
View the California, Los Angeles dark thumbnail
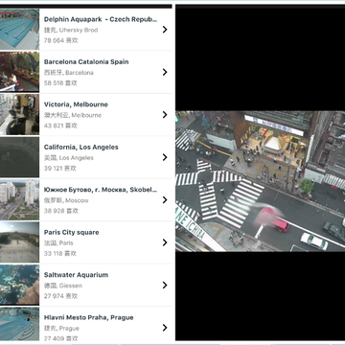pos(19,157)
